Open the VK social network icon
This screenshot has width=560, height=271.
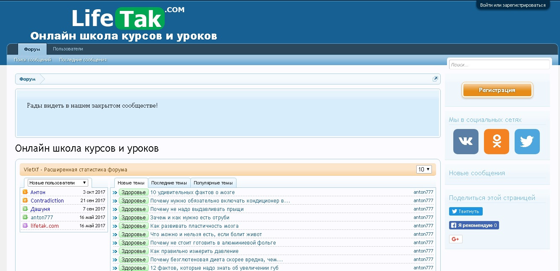tap(465, 142)
